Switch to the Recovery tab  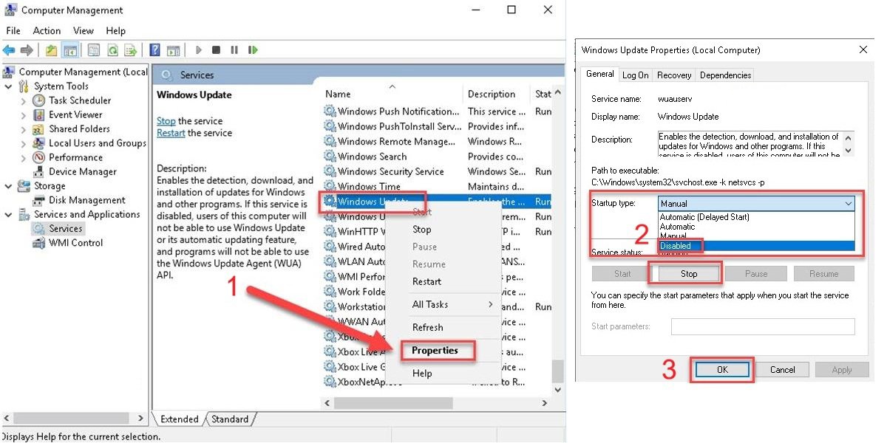coord(674,75)
